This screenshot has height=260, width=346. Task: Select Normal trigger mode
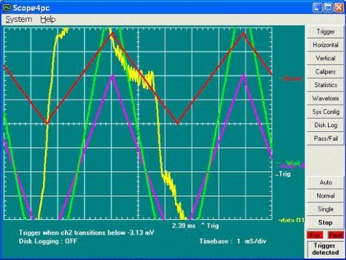[325, 196]
